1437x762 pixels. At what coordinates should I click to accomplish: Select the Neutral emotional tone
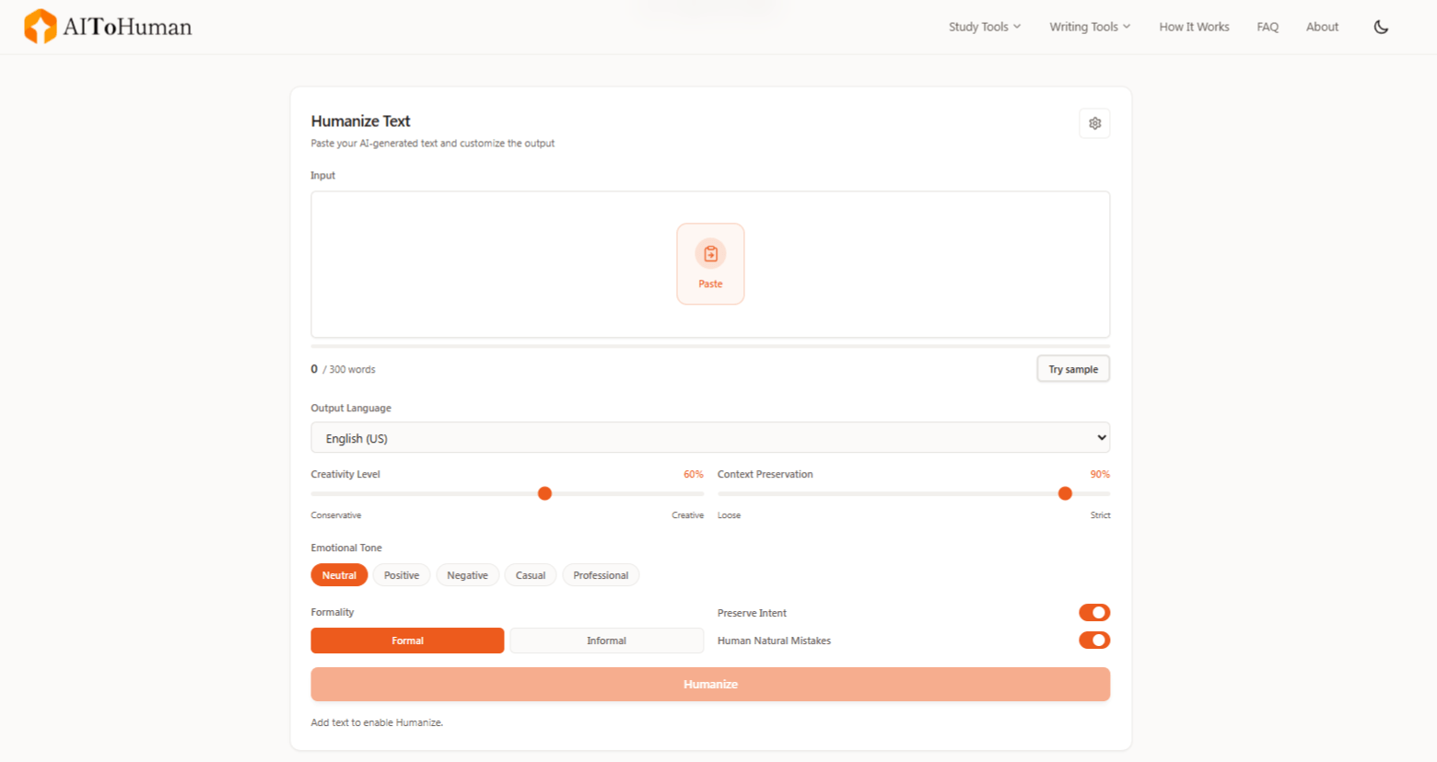tap(339, 575)
